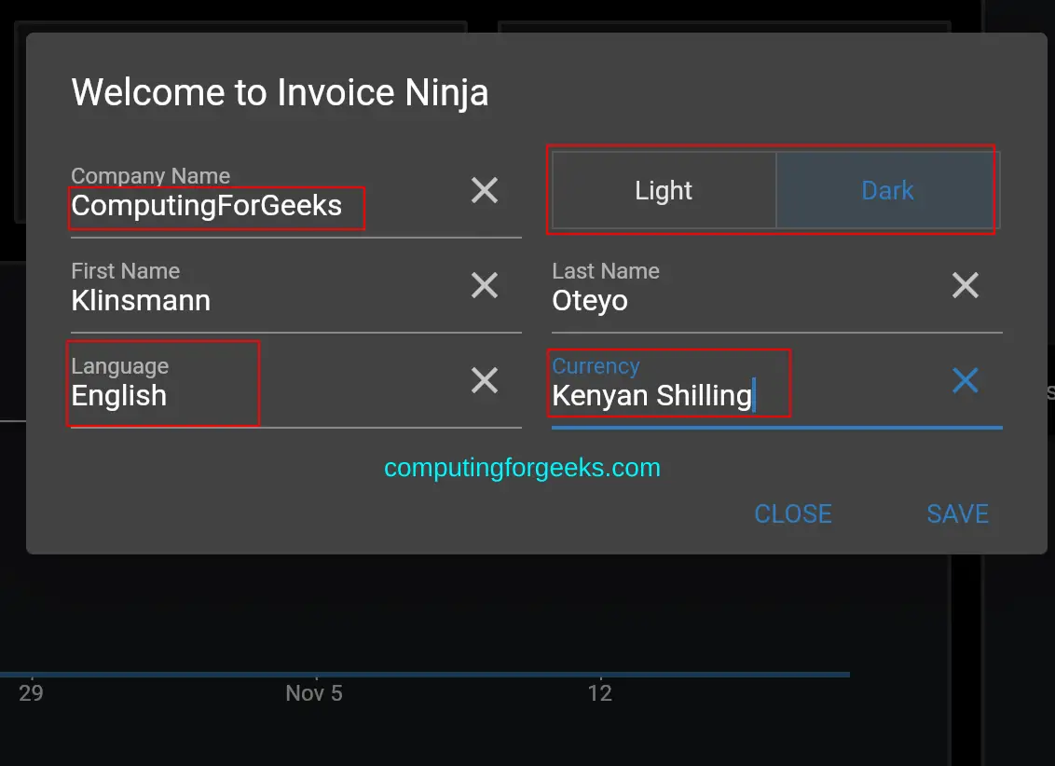Clear the Company Name field using its X icon

484,190
